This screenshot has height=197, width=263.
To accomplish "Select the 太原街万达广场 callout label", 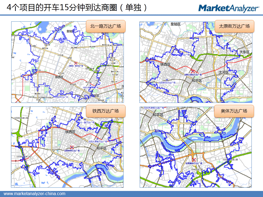I will (x=234, y=27).
